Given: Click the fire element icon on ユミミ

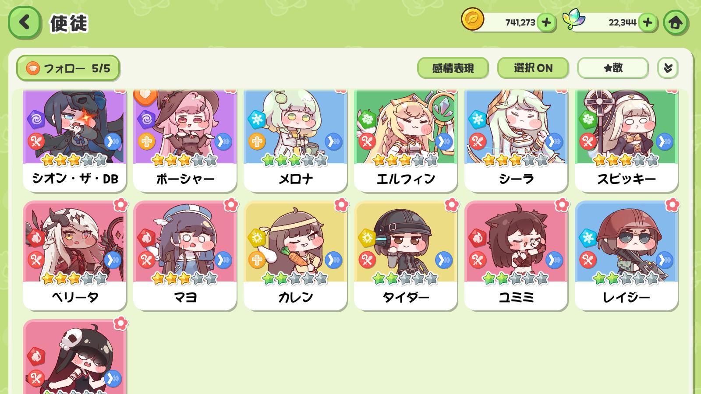Looking at the screenshot, I should [x=477, y=238].
